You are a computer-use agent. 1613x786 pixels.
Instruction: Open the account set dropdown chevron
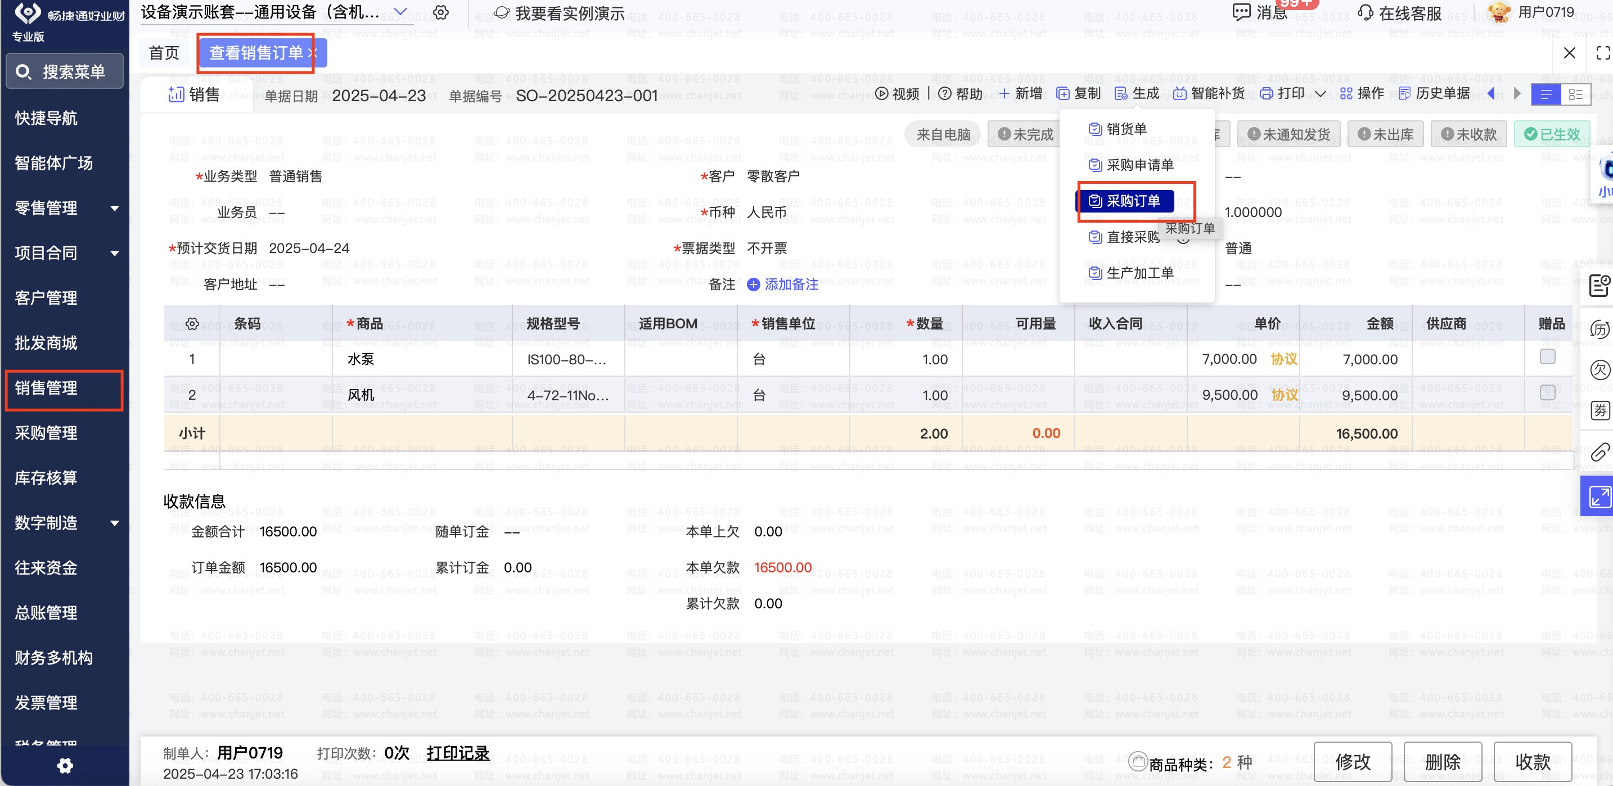tap(400, 12)
